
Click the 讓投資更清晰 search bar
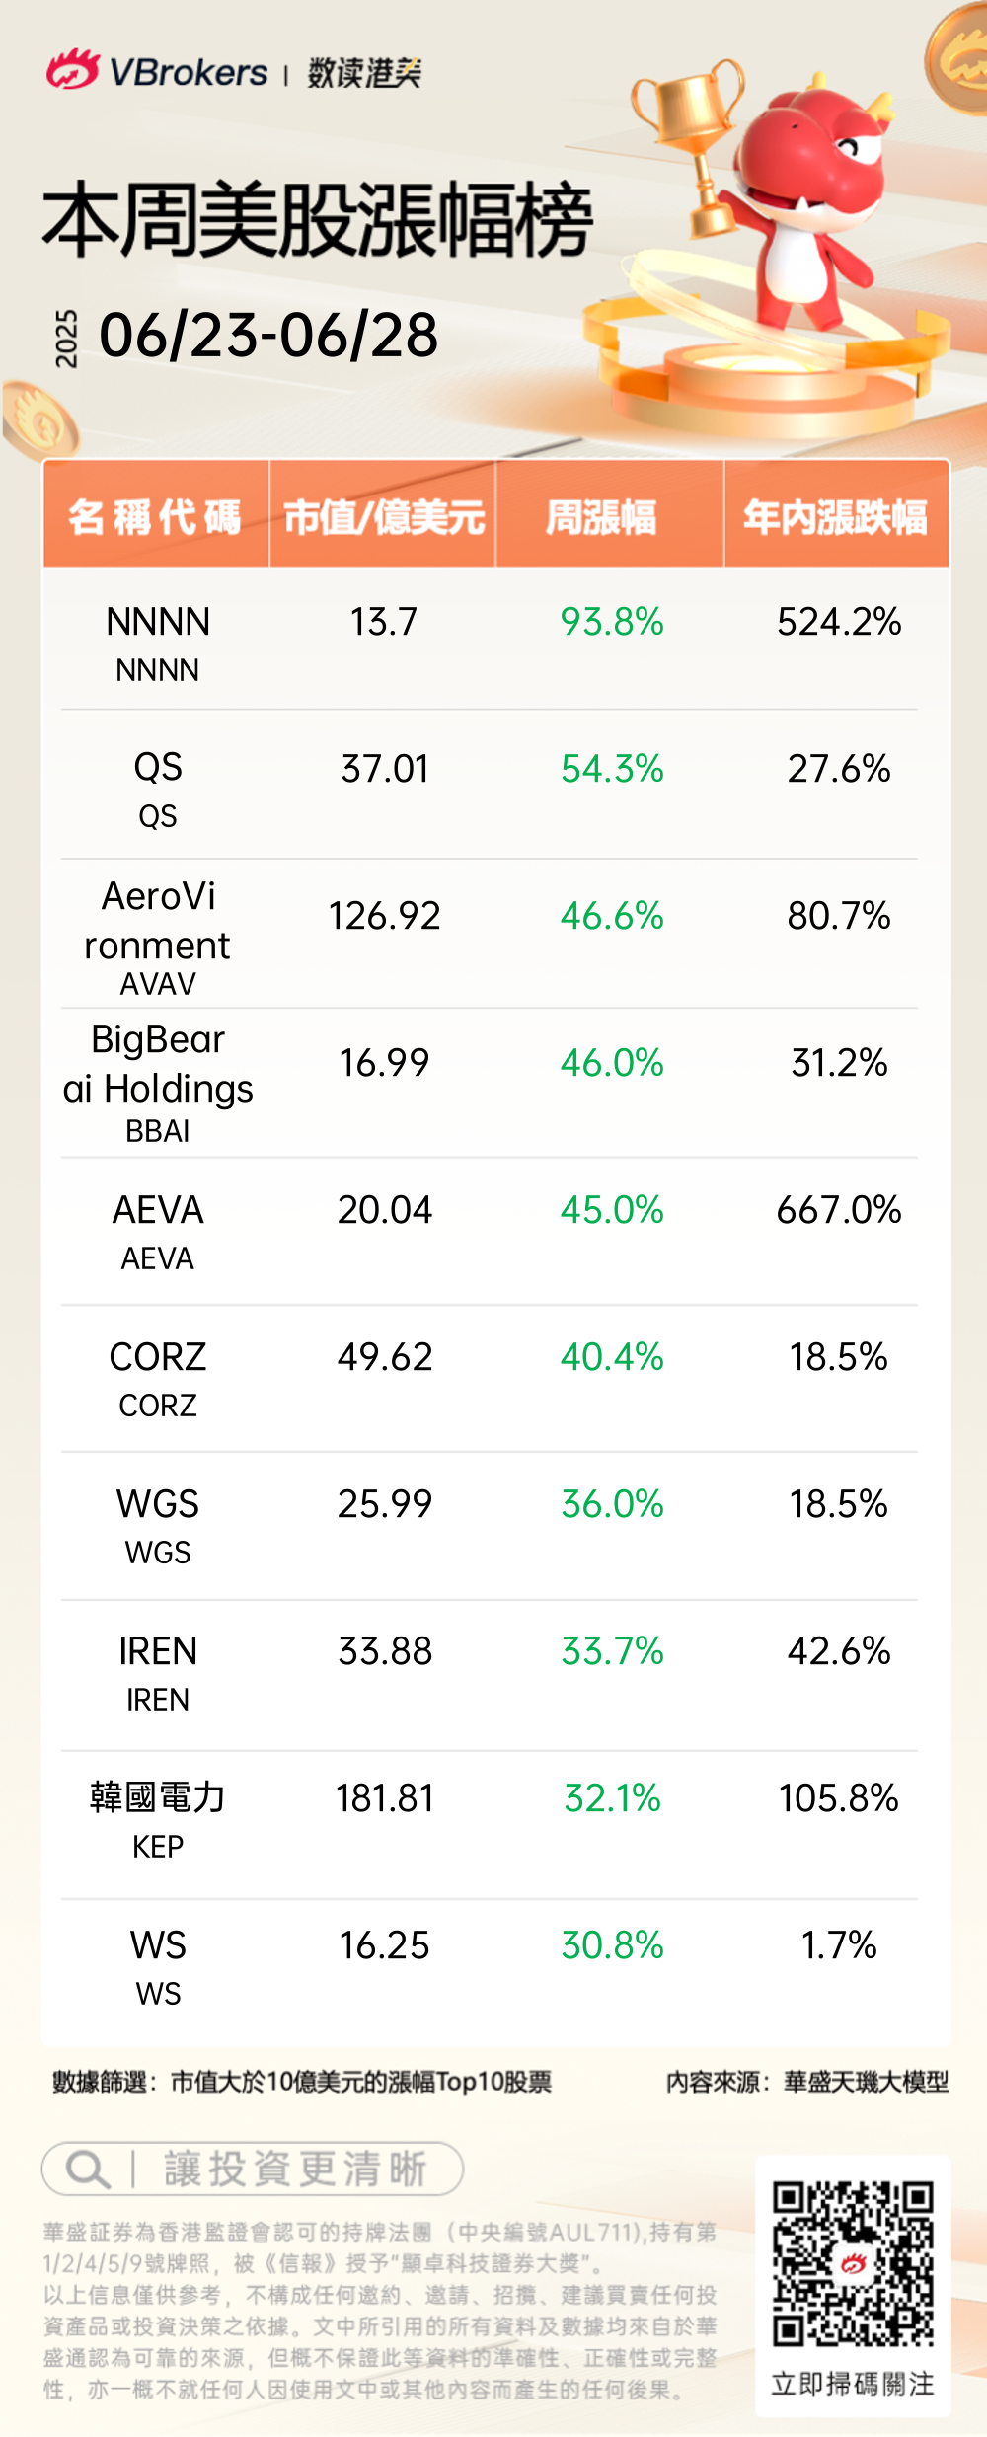(253, 2169)
